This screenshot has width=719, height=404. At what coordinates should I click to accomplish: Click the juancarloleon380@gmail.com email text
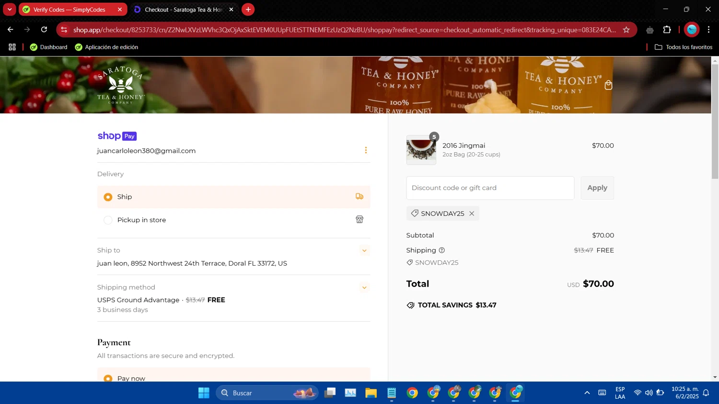point(146,151)
